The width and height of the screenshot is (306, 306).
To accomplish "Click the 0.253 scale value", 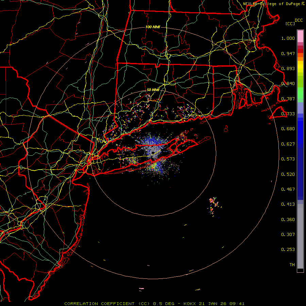I will (x=288, y=250).
